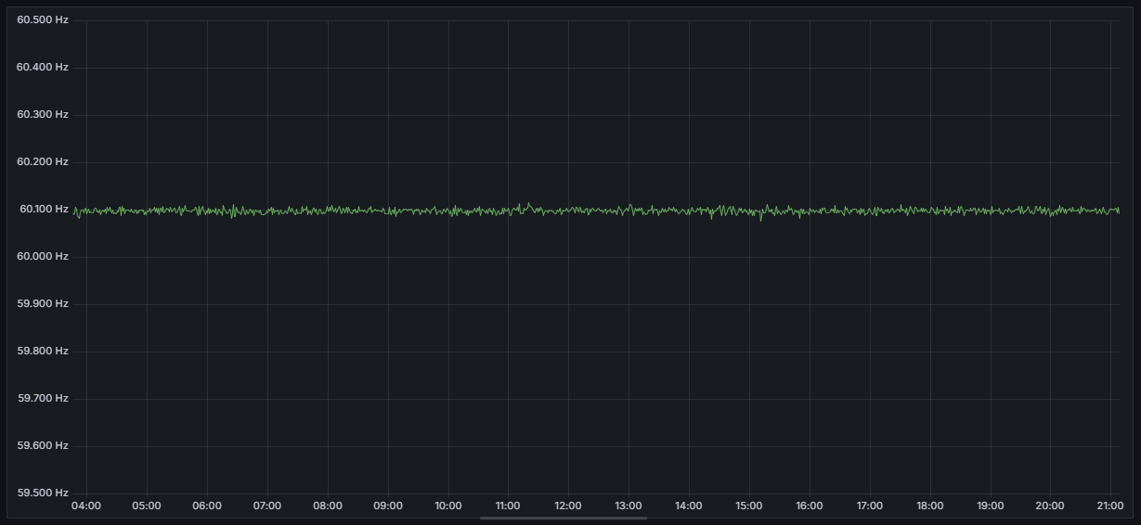Click the 60.100 Hz axis label
The width and height of the screenshot is (1141, 525).
[x=44, y=209]
